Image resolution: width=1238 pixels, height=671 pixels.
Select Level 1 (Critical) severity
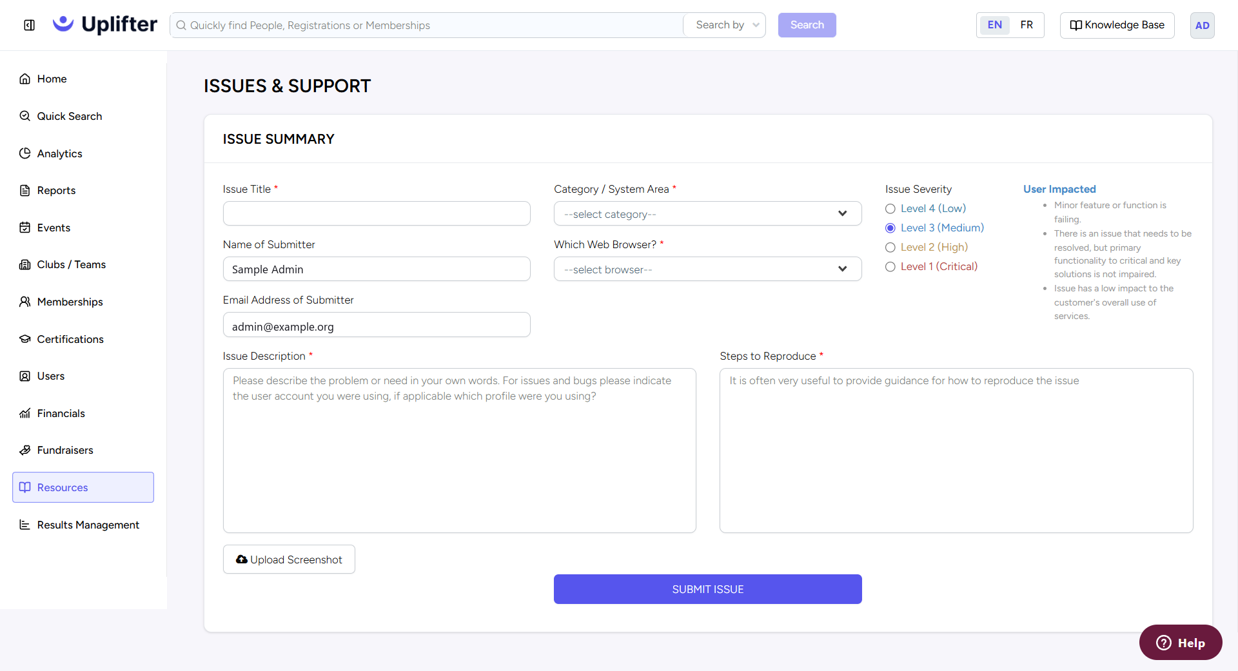point(890,267)
